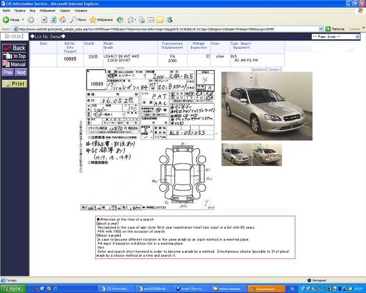Open the small rear-view car thumbnail

pyautogui.click(x=267, y=154)
